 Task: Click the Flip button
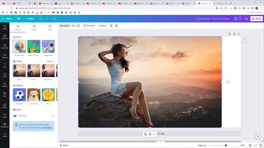[73, 25]
